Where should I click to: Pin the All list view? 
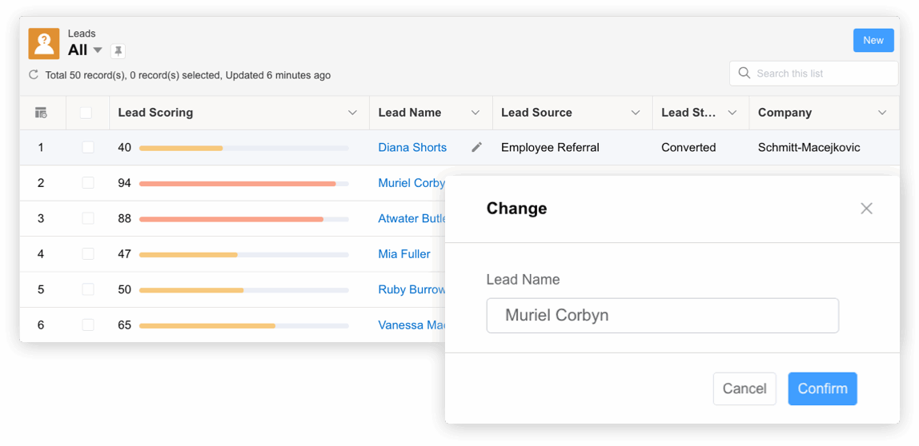coord(118,51)
